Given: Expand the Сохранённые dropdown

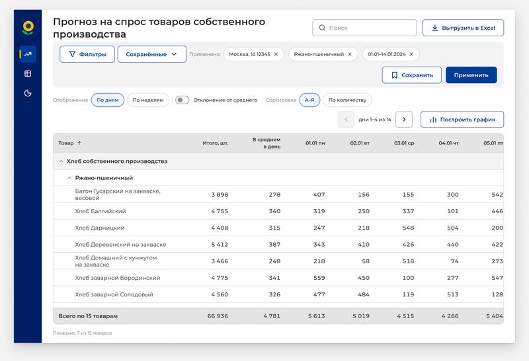Looking at the screenshot, I should click(x=152, y=54).
